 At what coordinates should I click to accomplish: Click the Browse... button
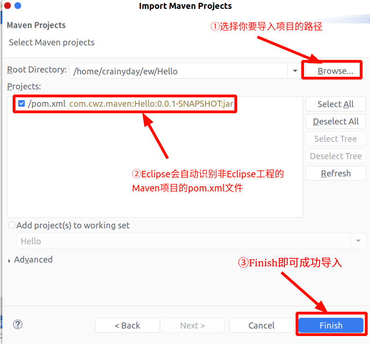coord(335,71)
